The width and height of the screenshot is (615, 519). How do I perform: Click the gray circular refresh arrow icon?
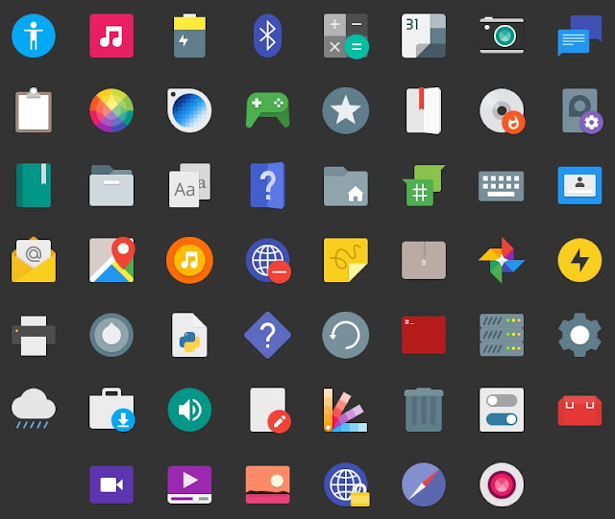point(346,335)
